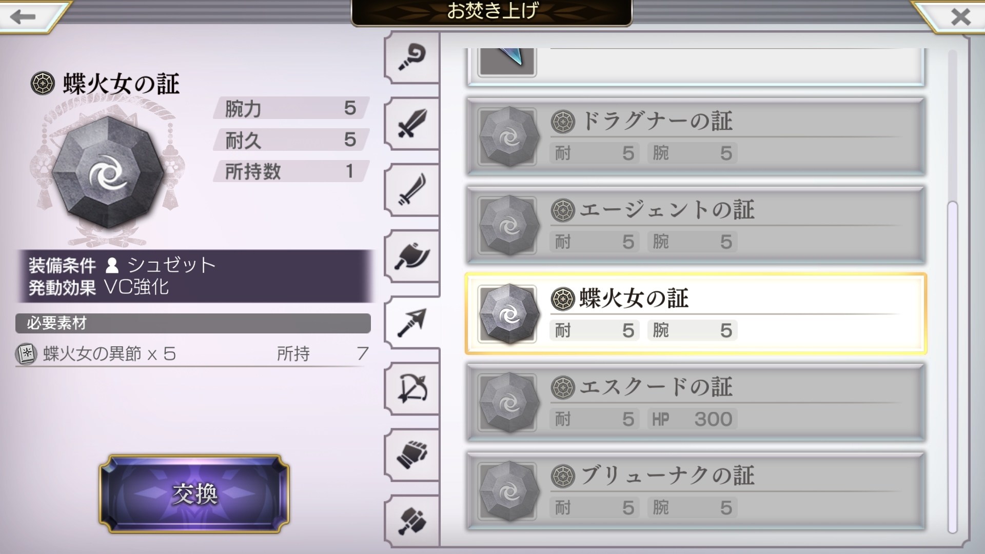Select the highlighted 蝶火女の証 entry
The width and height of the screenshot is (985, 554).
coord(696,314)
